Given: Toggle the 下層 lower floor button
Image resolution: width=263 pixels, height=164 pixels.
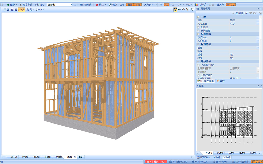Looking at the screenshot, I should 138,5.
